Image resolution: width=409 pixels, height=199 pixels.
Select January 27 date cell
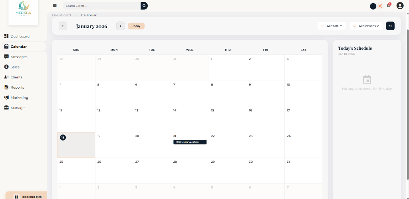click(x=152, y=170)
